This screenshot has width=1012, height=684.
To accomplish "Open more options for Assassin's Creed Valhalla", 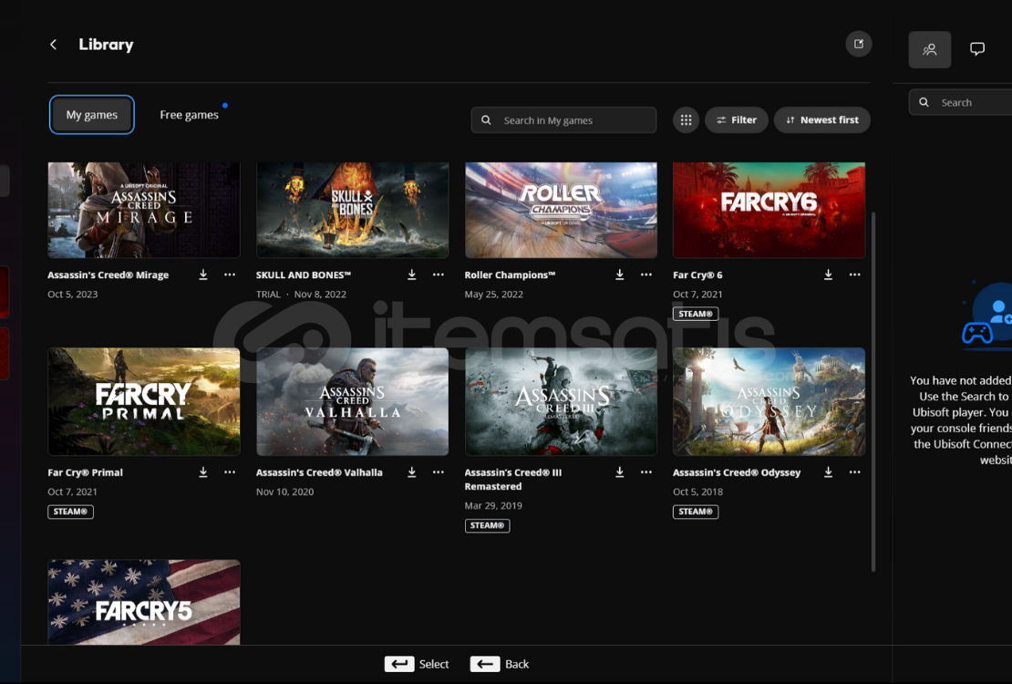I will pos(439,472).
